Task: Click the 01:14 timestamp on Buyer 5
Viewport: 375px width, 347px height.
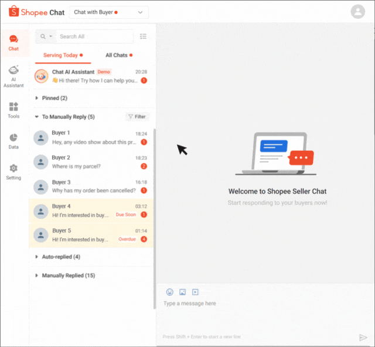Action: [141, 231]
